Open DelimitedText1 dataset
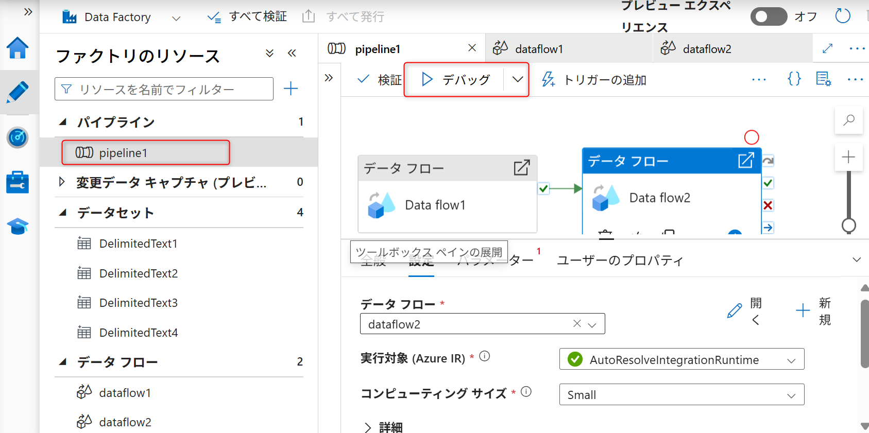The image size is (869, 433). coord(138,244)
